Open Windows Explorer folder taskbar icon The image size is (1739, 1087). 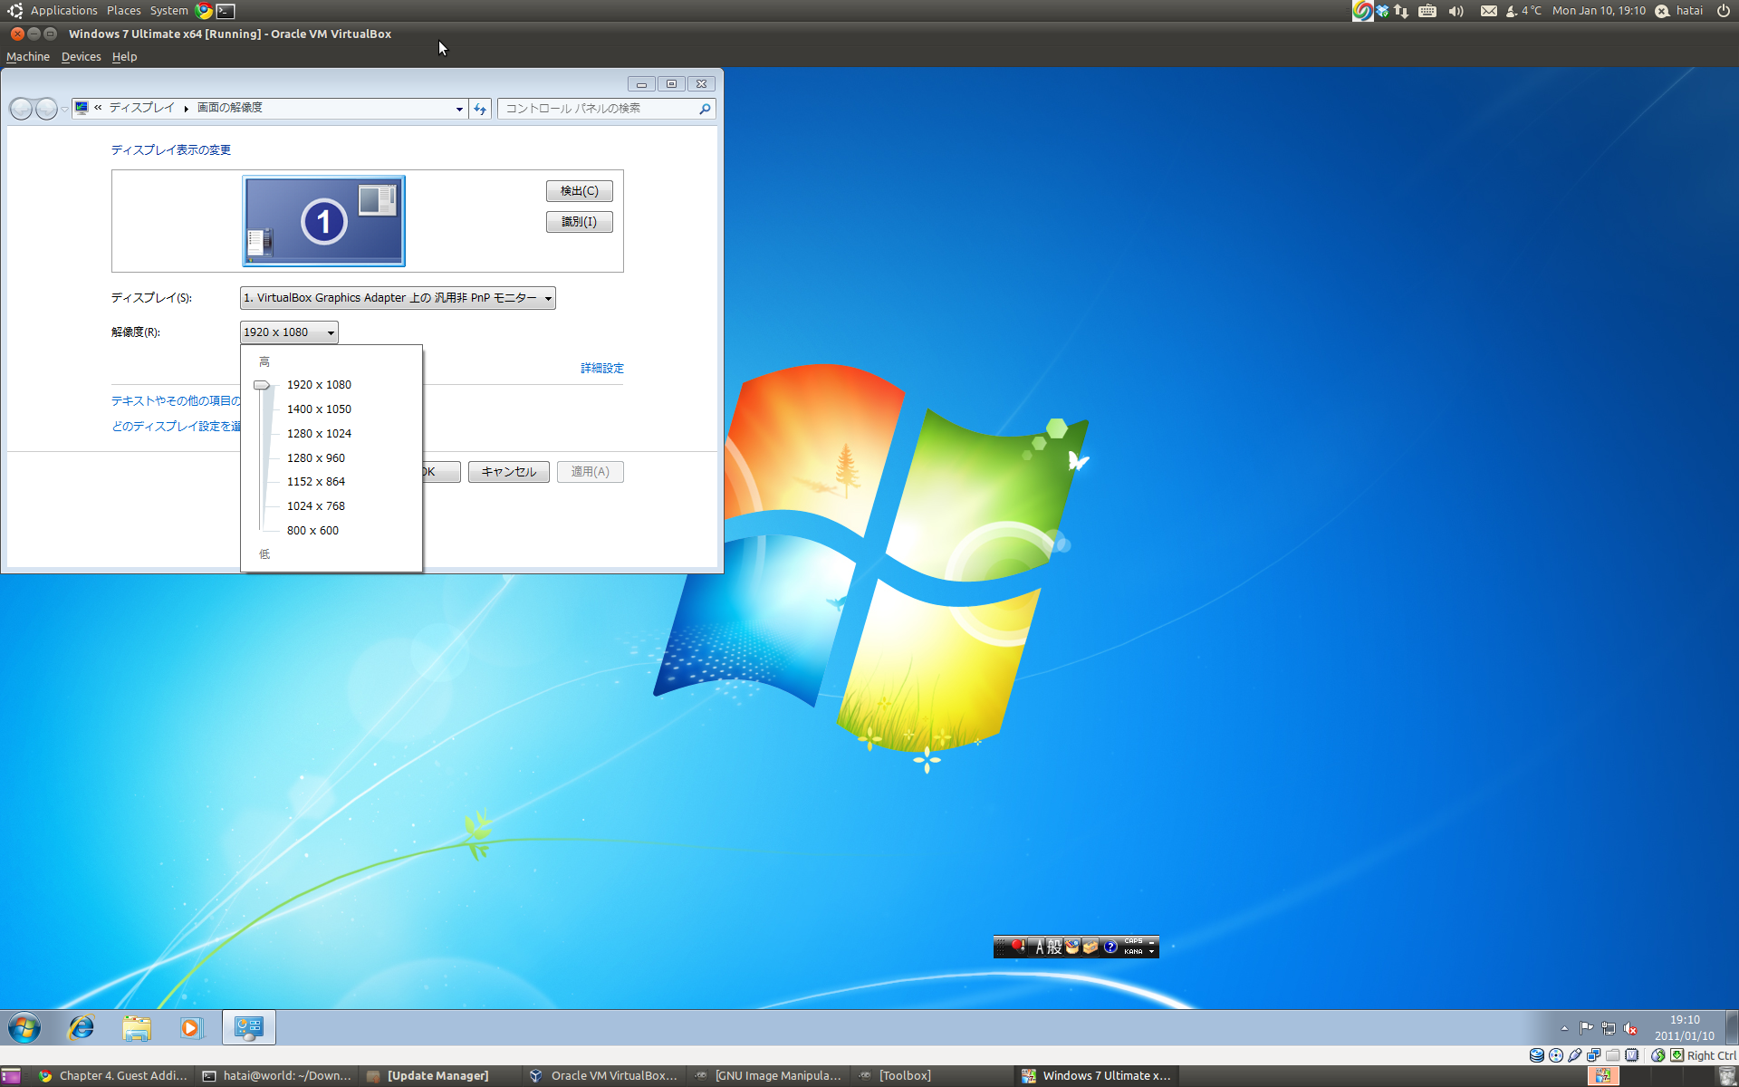(137, 1028)
